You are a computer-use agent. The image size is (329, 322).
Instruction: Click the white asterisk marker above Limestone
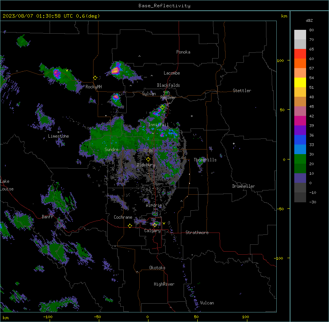[58, 132]
